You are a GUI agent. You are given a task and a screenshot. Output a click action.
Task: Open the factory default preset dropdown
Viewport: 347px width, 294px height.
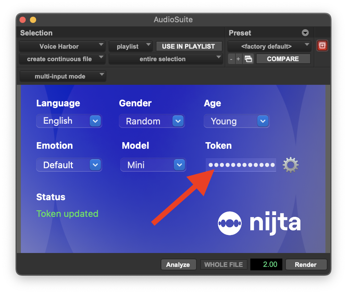[269, 47]
